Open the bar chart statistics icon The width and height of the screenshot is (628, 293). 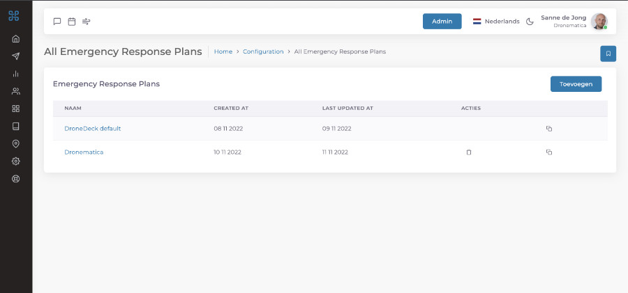click(16, 74)
